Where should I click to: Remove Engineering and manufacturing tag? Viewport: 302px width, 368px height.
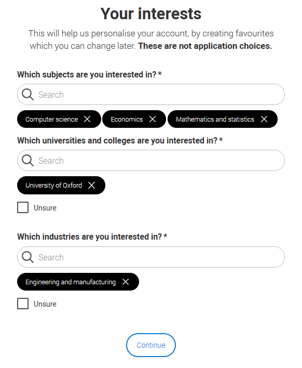pos(126,282)
